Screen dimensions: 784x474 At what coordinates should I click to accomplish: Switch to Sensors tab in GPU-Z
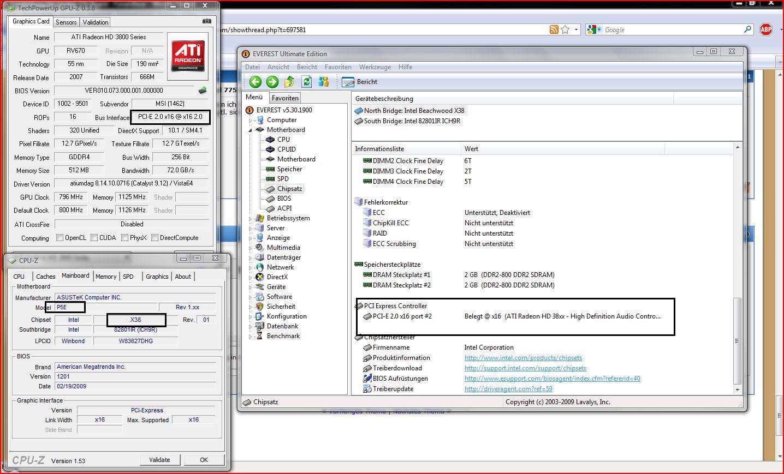point(66,22)
